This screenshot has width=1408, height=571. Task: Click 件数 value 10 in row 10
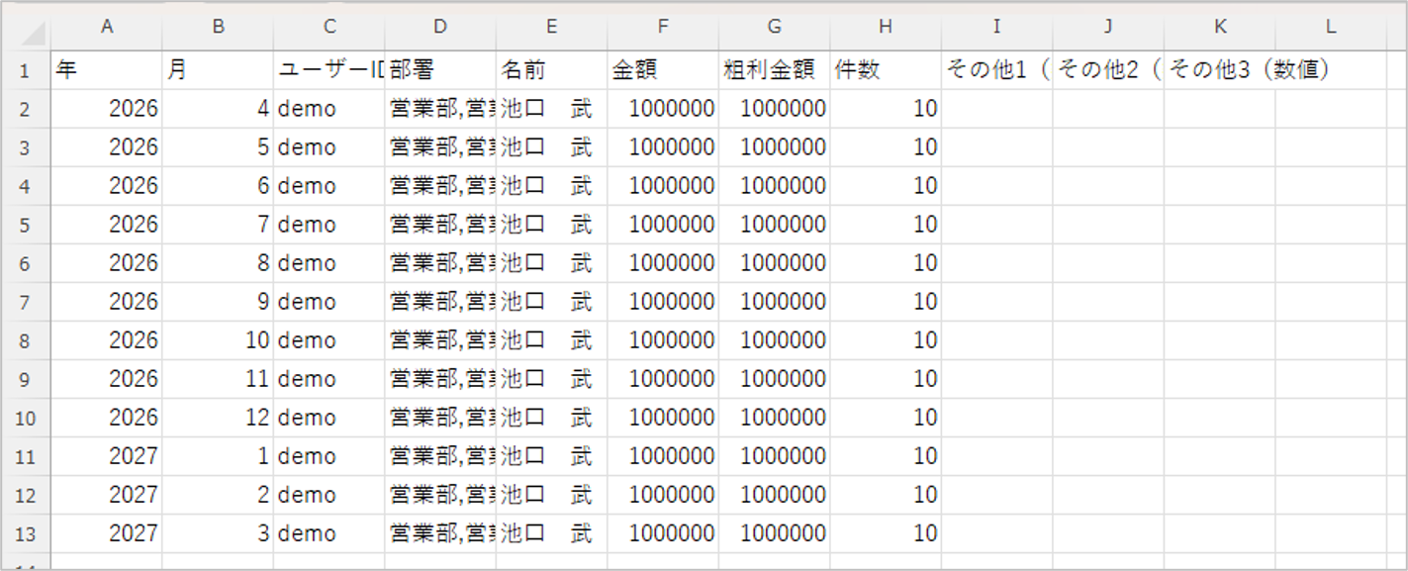[886, 418]
